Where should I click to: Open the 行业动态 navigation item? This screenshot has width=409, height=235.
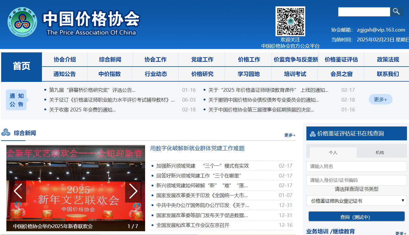click(x=156, y=74)
